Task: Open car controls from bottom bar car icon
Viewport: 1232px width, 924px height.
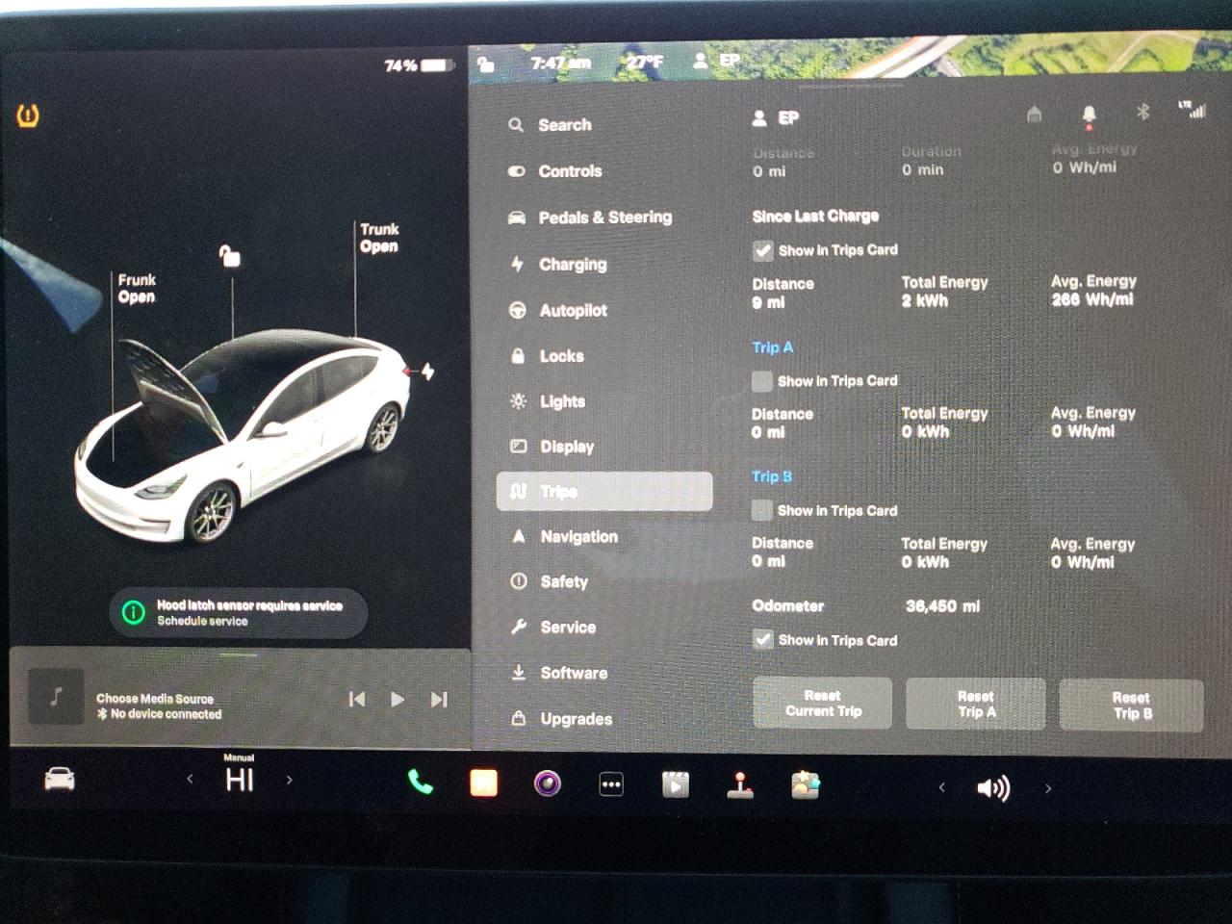Action: [x=60, y=780]
